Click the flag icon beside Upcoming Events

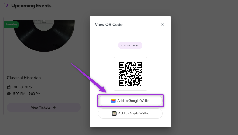pos(6,6)
